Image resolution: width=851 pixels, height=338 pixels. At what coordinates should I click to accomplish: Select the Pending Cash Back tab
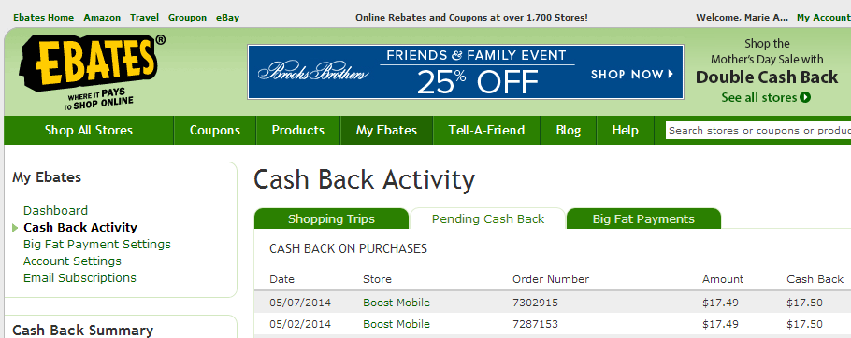(x=487, y=218)
